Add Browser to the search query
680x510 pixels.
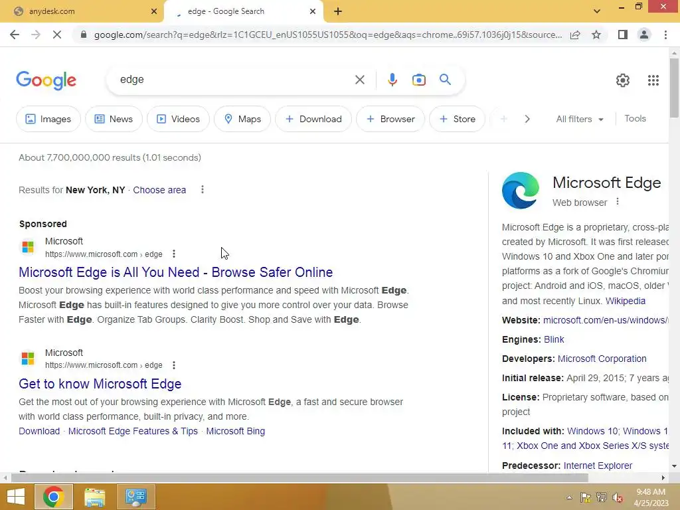tap(390, 119)
